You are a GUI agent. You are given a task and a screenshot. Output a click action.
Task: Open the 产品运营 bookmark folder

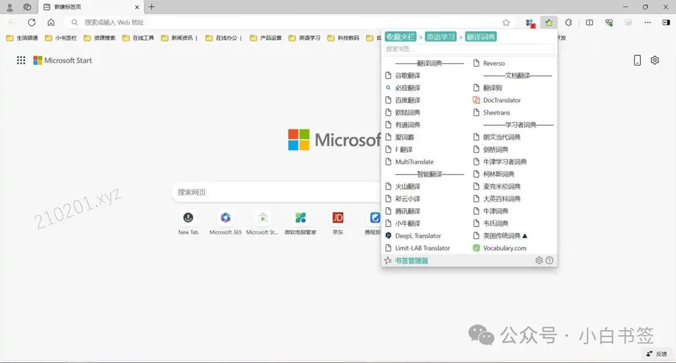coord(265,38)
